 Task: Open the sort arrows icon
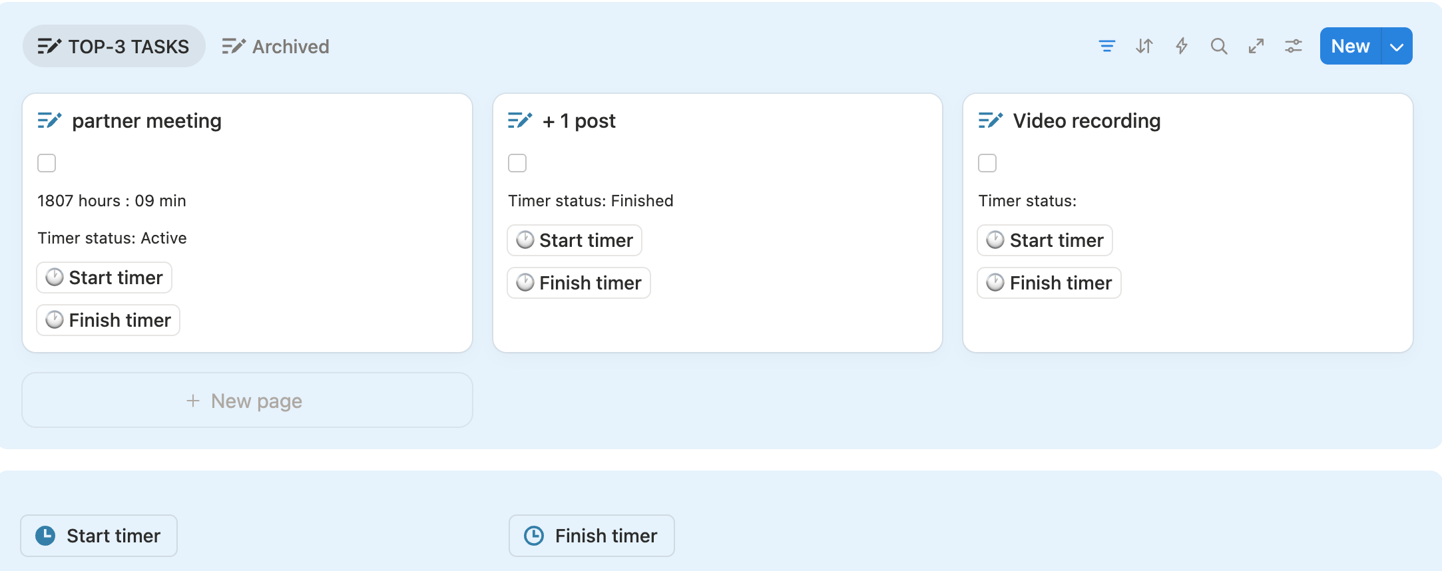tap(1144, 46)
